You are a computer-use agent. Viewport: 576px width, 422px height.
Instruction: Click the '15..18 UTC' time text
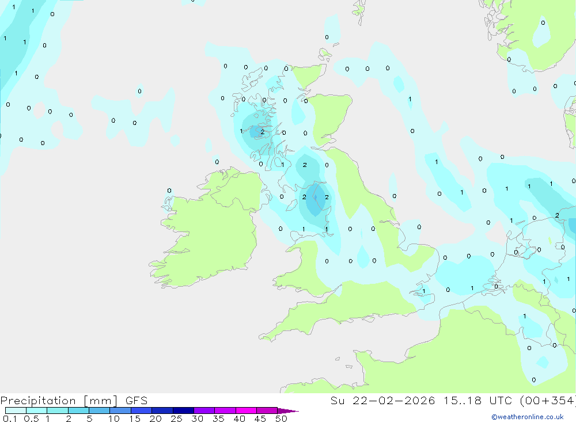pyautogui.click(x=478, y=401)
